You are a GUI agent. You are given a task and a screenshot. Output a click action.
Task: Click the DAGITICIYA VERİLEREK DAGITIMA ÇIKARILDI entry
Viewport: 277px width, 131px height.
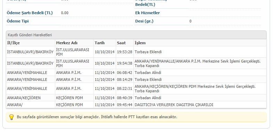(174, 105)
